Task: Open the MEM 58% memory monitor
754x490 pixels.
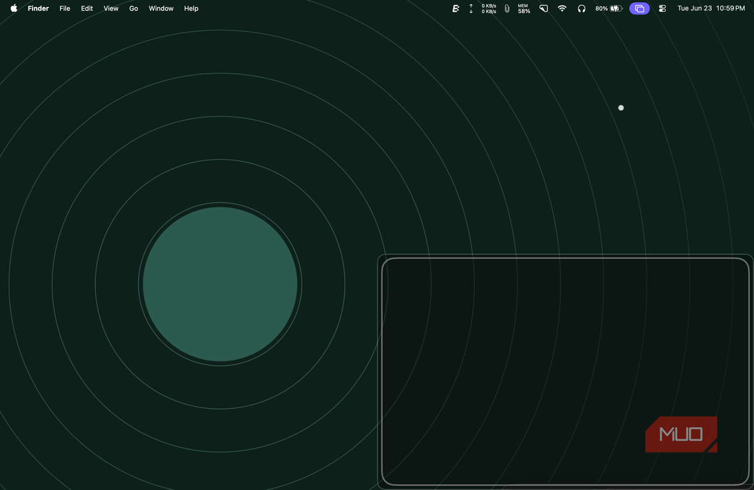Action: (x=524, y=8)
